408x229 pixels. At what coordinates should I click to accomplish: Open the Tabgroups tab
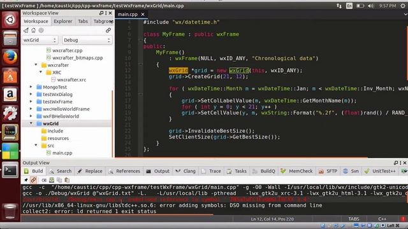pos(103,21)
